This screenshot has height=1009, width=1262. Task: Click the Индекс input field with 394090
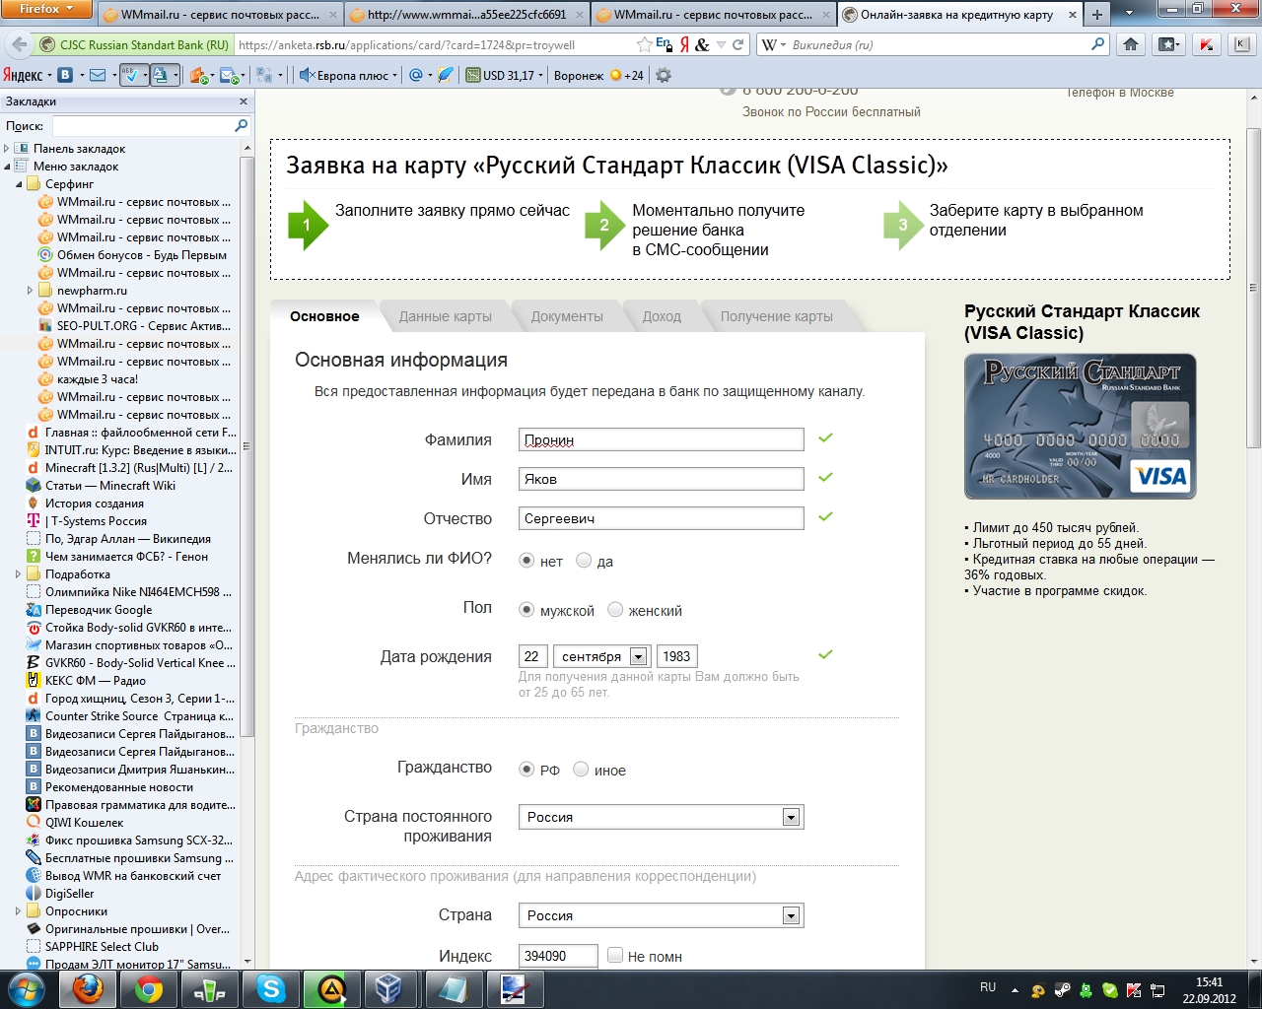[x=558, y=956]
